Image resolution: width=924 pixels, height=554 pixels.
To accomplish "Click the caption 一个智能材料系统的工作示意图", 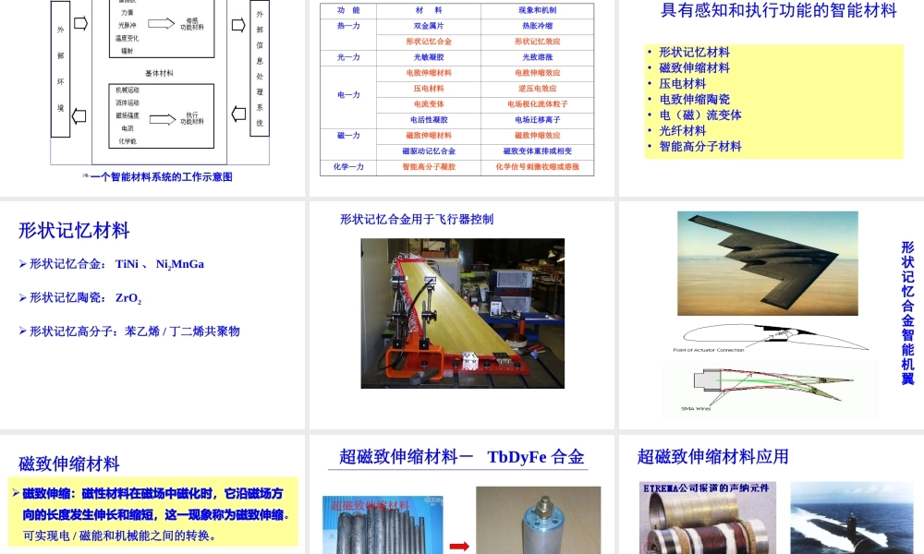I will 160,177.
